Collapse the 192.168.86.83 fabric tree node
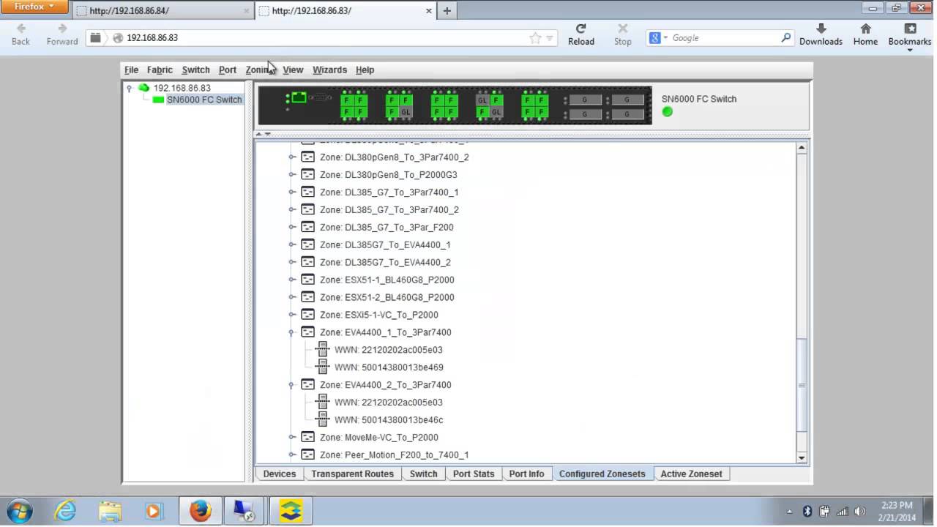Image resolution: width=937 pixels, height=527 pixels. point(130,88)
